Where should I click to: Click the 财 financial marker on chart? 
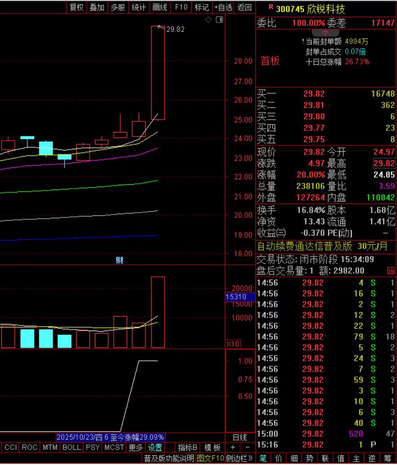pos(119,260)
